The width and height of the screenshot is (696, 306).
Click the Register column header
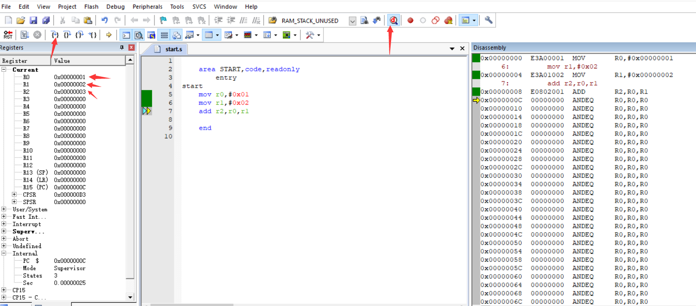[x=25, y=61]
